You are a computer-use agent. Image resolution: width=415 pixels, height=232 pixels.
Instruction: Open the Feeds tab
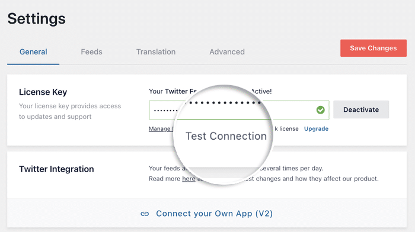[x=91, y=52]
